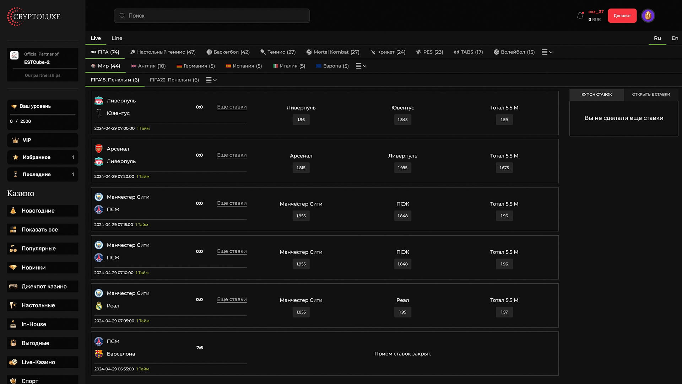Open the Our partnerships link
Viewport: 682px width, 384px height.
[43, 75]
